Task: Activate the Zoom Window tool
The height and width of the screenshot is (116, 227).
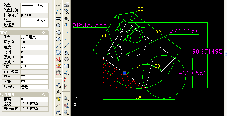Action: coord(66,112)
